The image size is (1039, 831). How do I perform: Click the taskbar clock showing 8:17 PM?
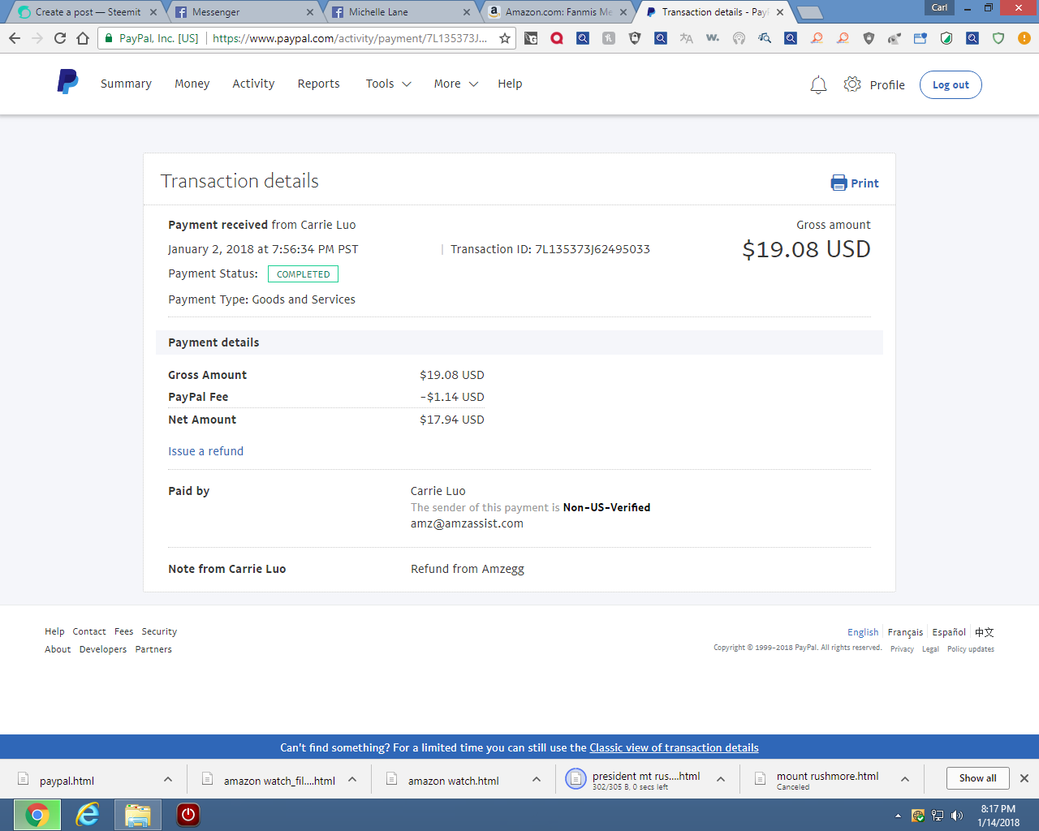pyautogui.click(x=998, y=816)
